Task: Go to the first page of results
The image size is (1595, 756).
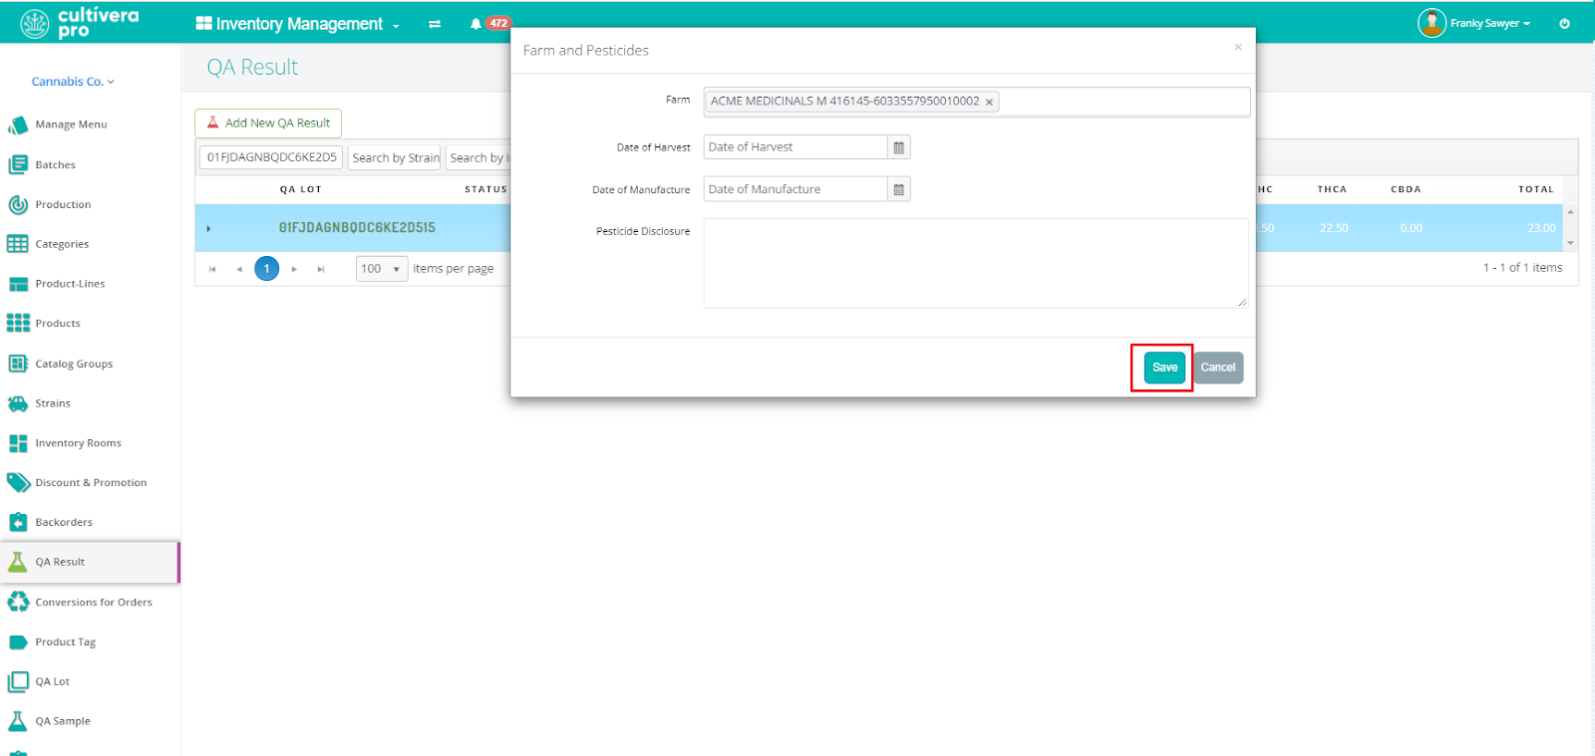Action: click(x=212, y=269)
